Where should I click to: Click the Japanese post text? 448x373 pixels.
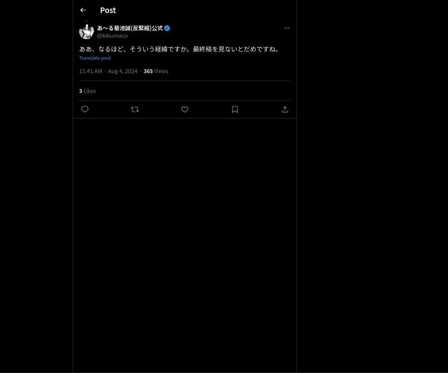179,49
